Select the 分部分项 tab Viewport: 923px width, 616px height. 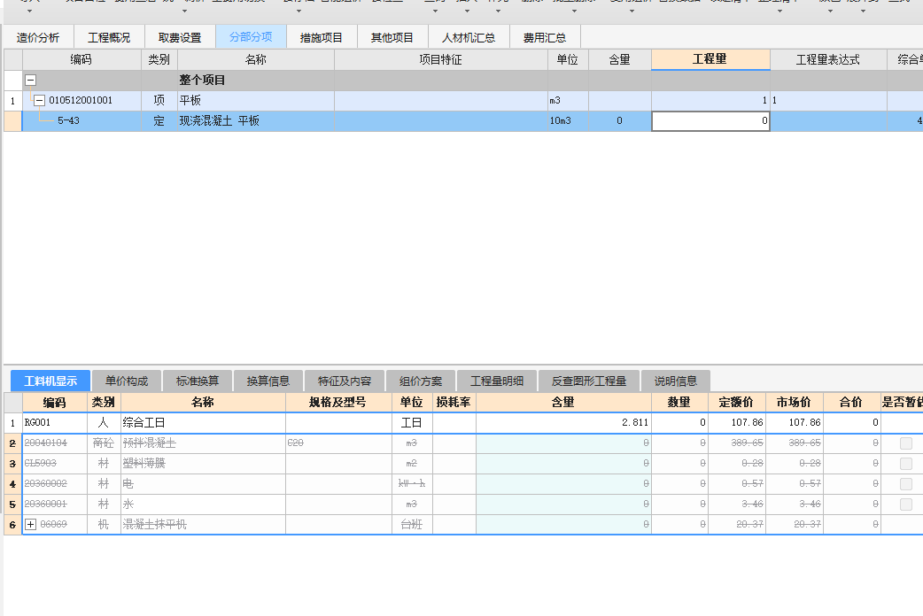(251, 37)
